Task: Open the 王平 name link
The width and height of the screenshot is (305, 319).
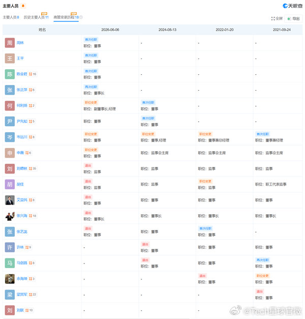Action: (20, 59)
